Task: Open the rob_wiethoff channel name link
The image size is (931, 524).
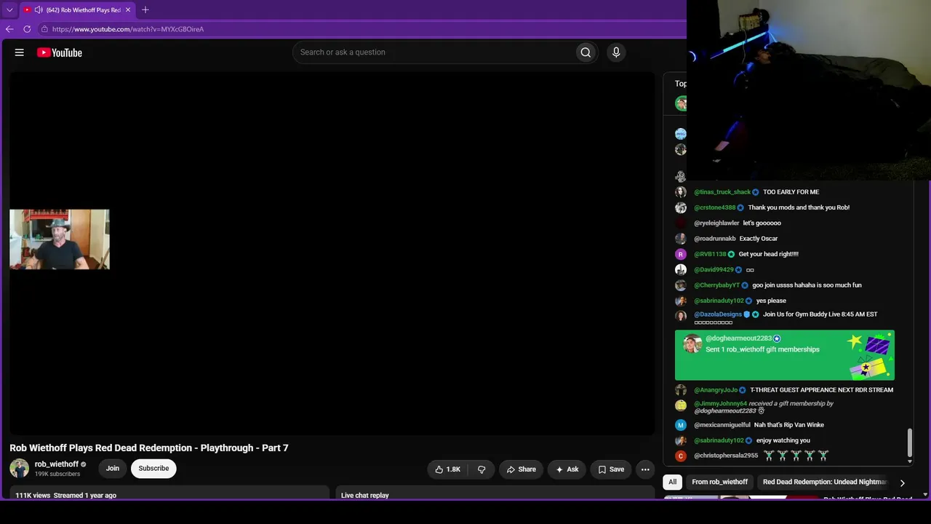Action: coord(57,464)
